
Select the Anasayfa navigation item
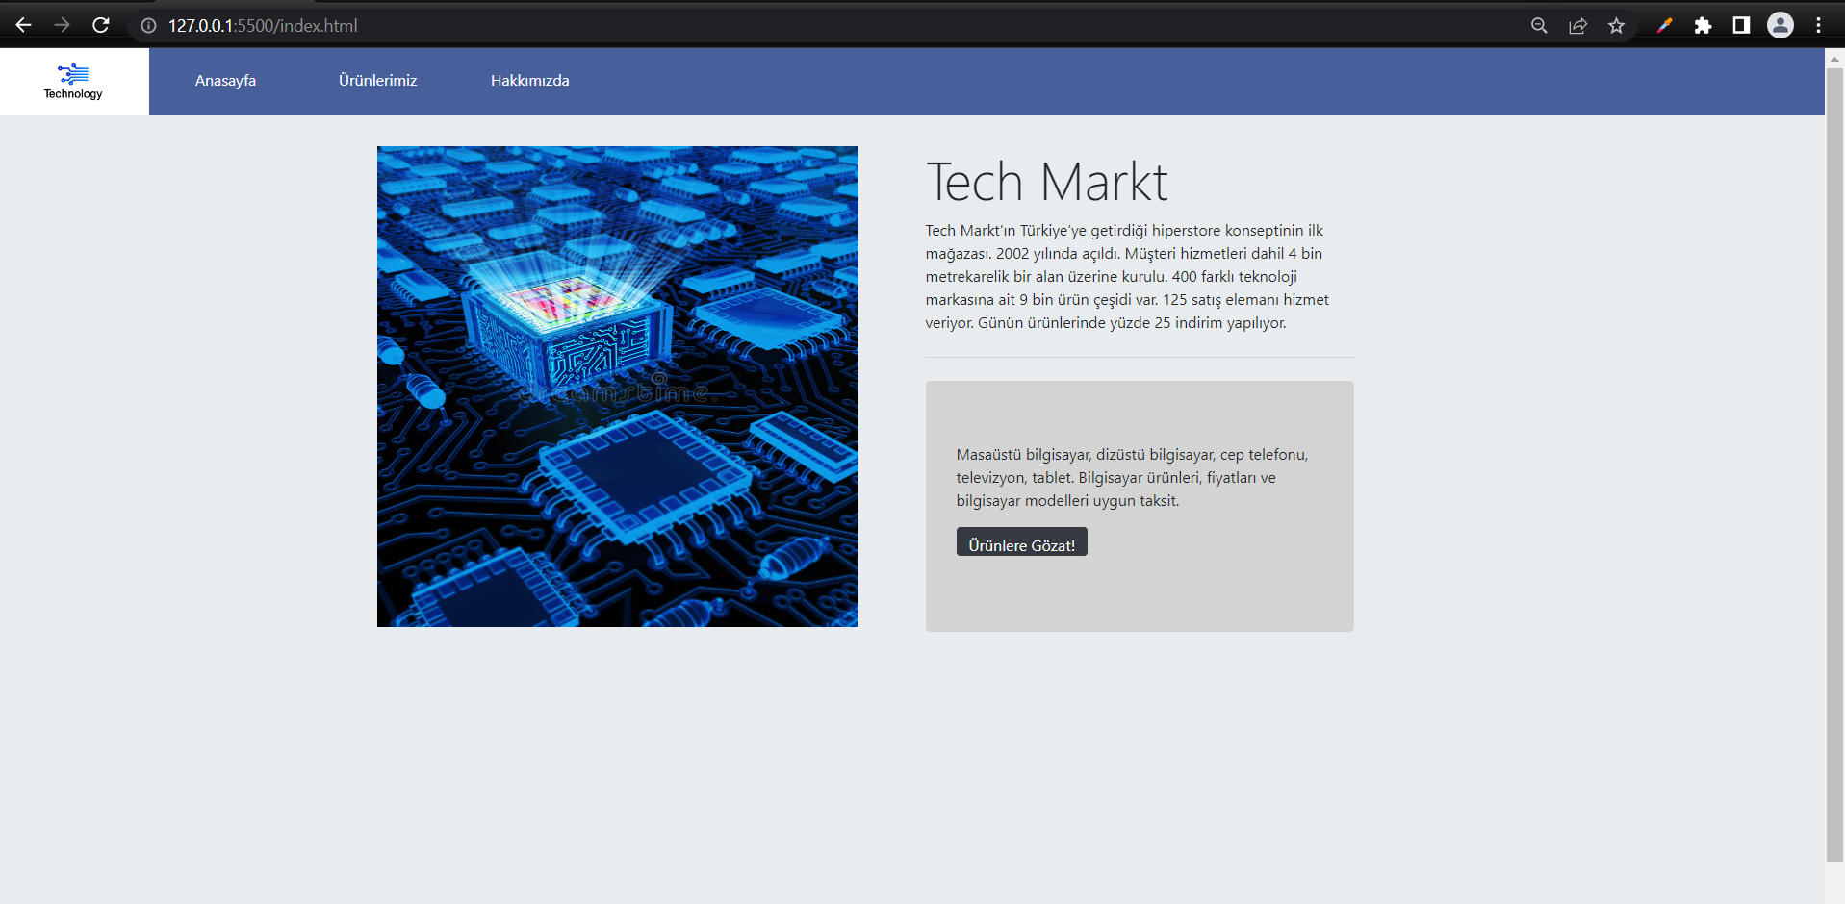225,81
